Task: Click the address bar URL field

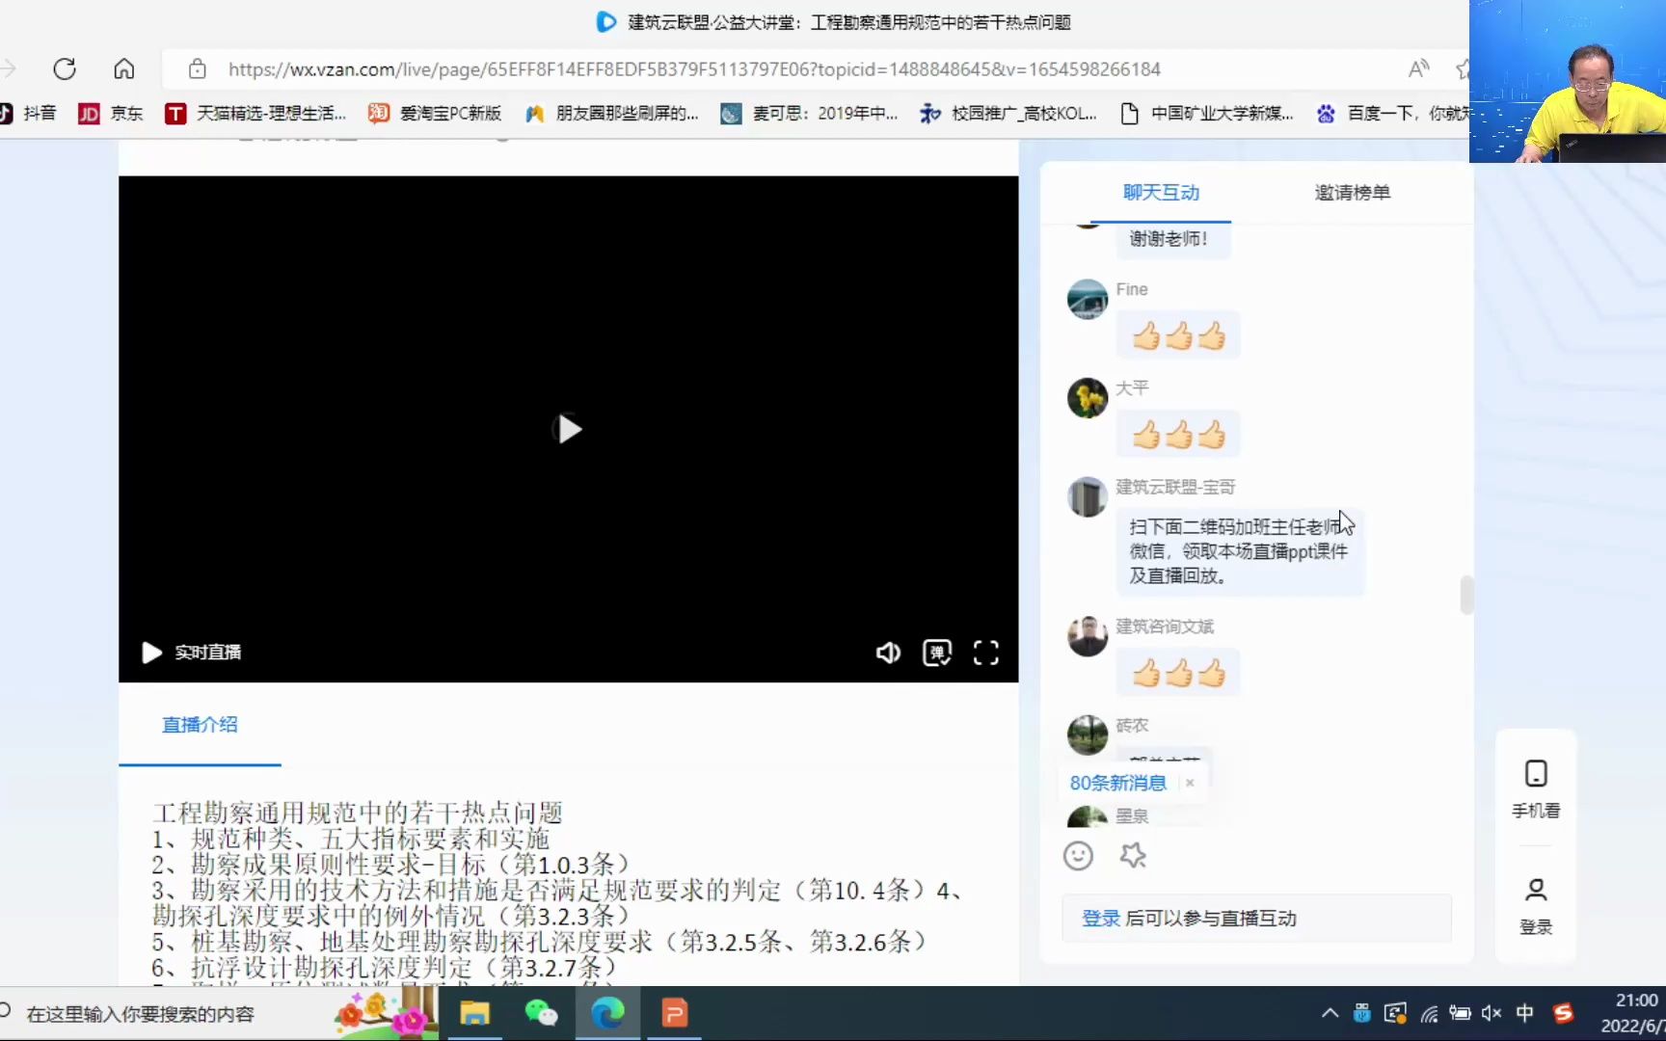Action: (694, 69)
